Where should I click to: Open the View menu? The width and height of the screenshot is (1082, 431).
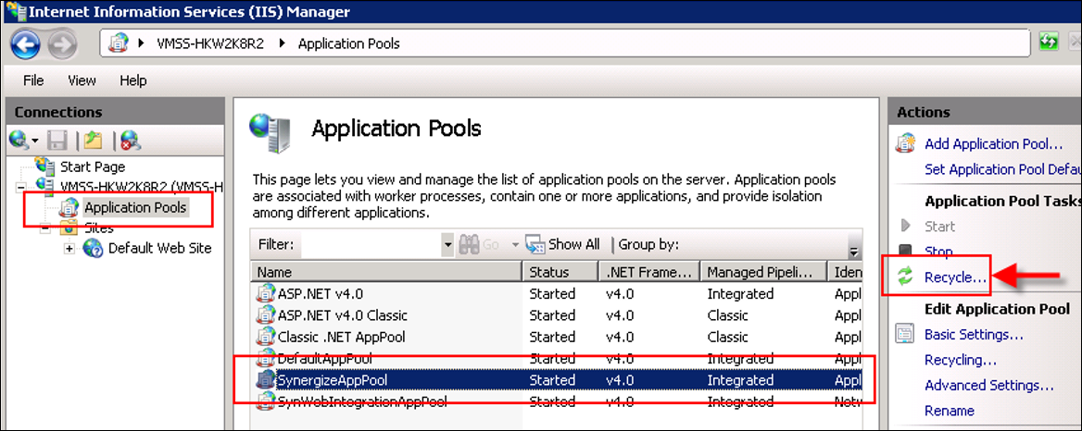pos(82,80)
